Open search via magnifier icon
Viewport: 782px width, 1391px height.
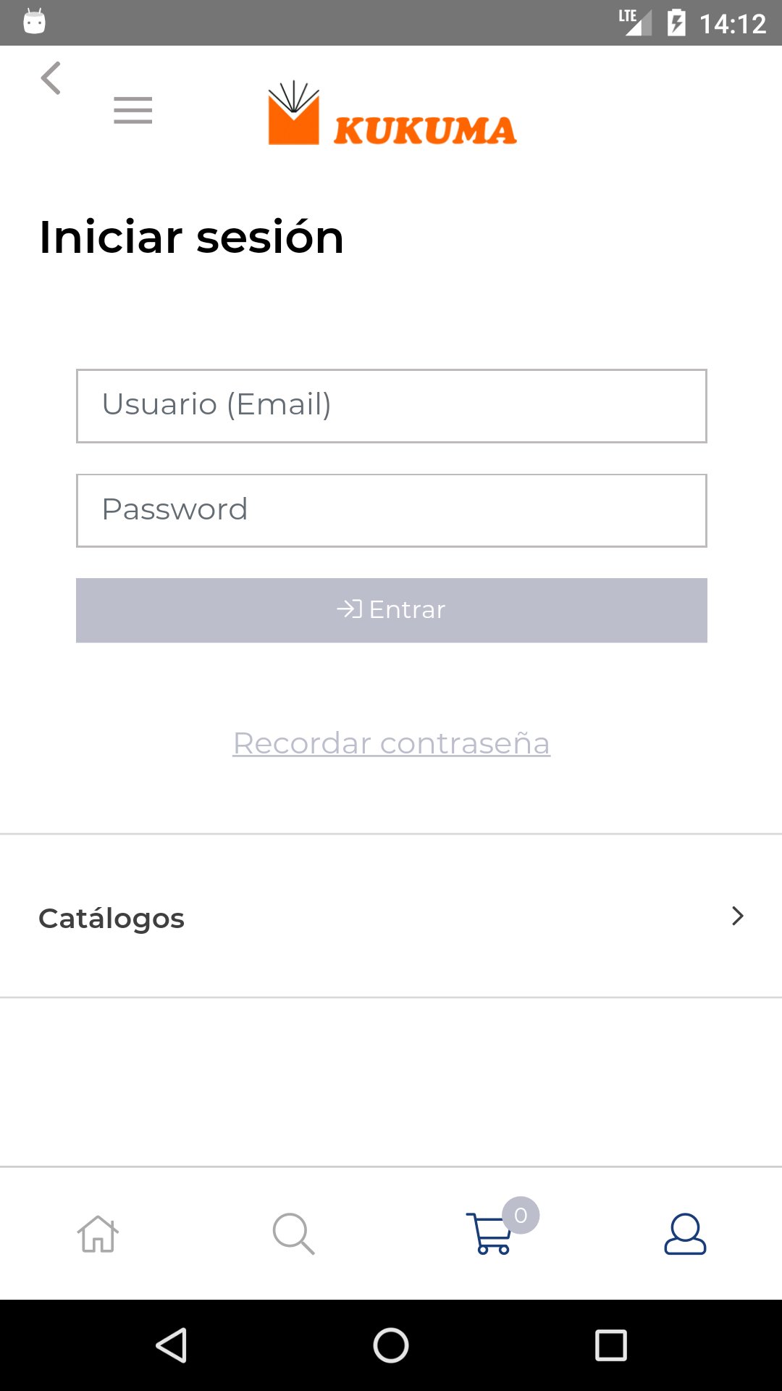[293, 1234]
